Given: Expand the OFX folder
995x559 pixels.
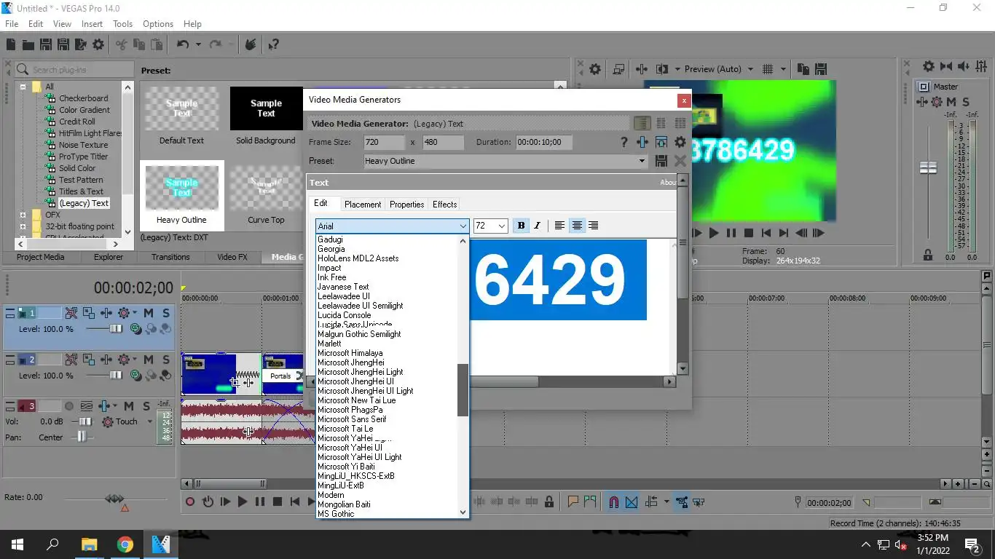Looking at the screenshot, I should coord(23,215).
